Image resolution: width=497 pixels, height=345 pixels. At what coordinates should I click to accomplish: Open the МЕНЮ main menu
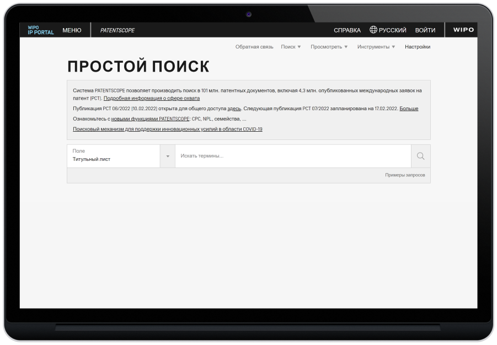(x=72, y=30)
